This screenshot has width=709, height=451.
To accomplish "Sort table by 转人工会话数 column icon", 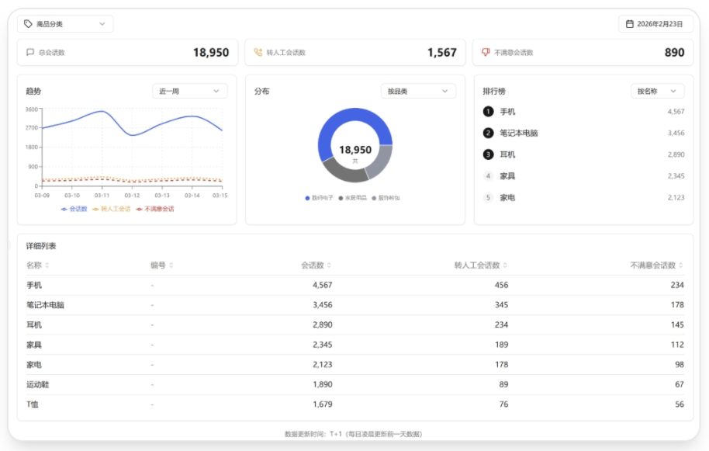I will pos(505,265).
